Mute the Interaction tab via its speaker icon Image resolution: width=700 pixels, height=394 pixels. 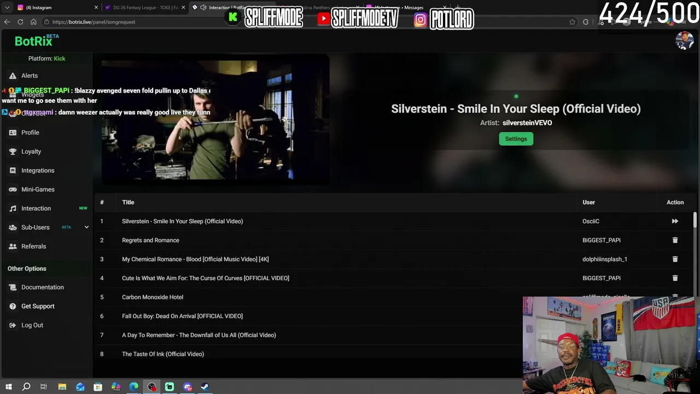[x=203, y=8]
